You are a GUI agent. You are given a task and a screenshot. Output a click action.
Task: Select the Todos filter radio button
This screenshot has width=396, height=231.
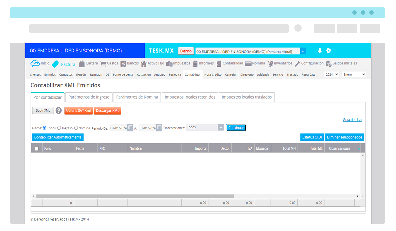coord(44,128)
